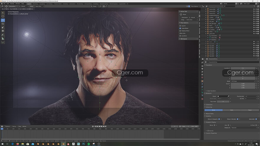Select the Select Box tool in viewport toolbar

click(x=3, y=13)
